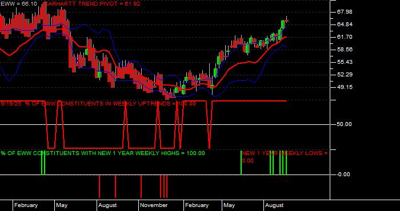Select the November time axis label
This screenshot has height=211, width=400.
154,205
